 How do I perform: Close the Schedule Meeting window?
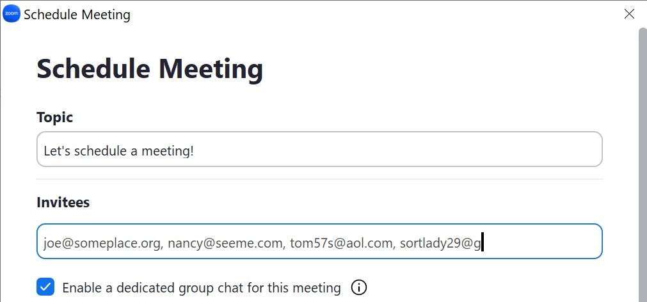pyautogui.click(x=630, y=14)
